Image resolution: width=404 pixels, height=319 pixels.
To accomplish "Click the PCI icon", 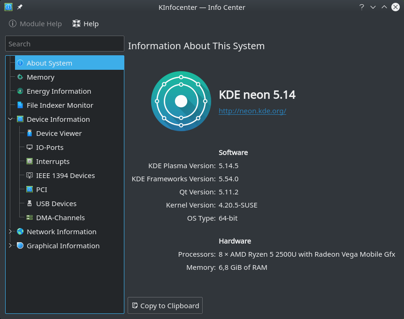I will point(30,189).
